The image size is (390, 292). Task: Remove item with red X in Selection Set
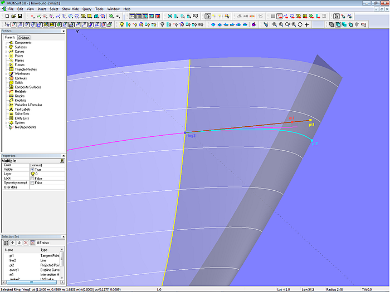click(x=26, y=242)
